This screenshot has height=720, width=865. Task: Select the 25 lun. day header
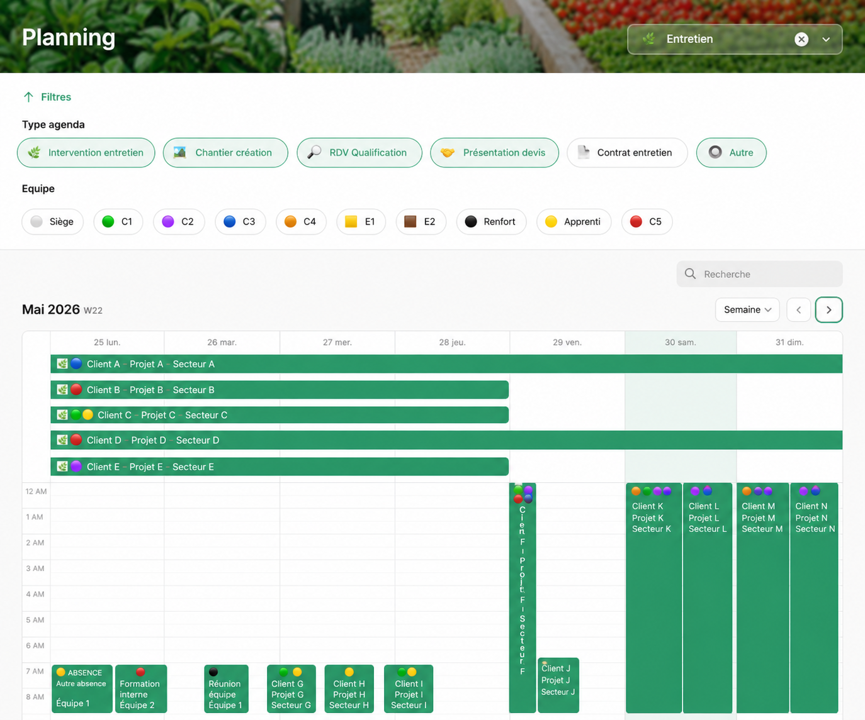107,343
